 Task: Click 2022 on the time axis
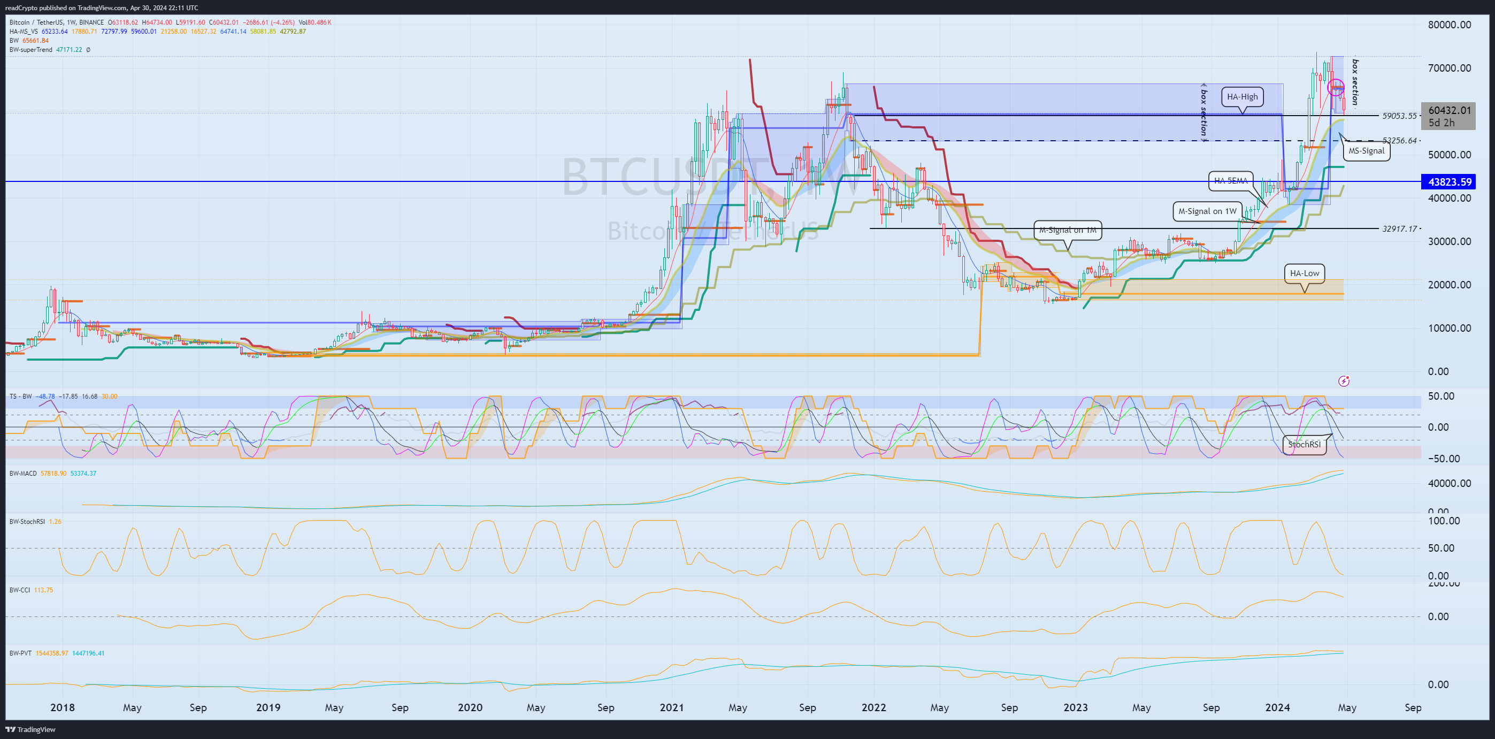coord(874,707)
